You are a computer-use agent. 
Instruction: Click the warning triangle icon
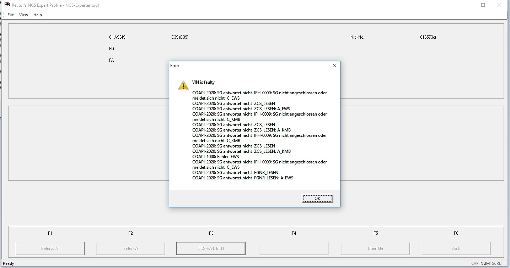pos(183,85)
